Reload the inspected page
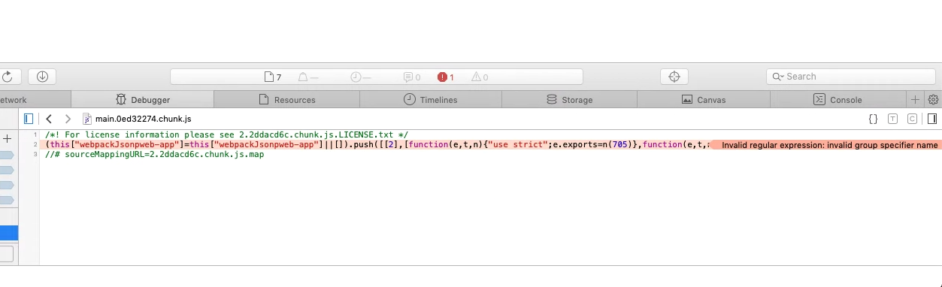This screenshot has width=942, height=287. pos(8,77)
